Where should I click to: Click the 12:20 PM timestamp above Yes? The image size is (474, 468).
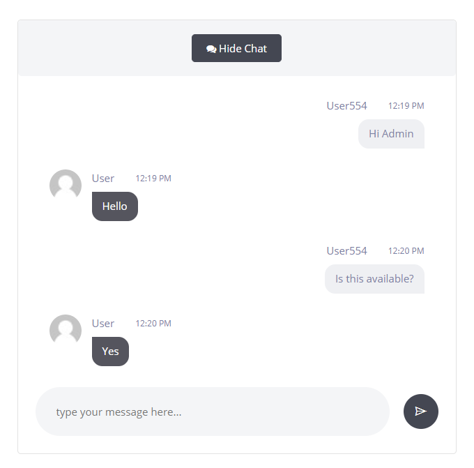[153, 324]
